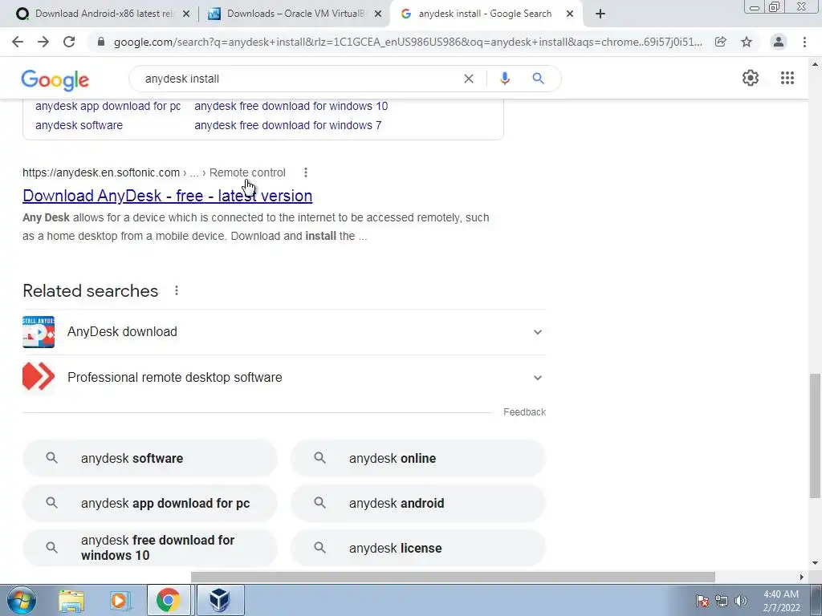This screenshot has width=822, height=616.
Task: Go forward with the browser forward arrow
Action: click(43, 42)
